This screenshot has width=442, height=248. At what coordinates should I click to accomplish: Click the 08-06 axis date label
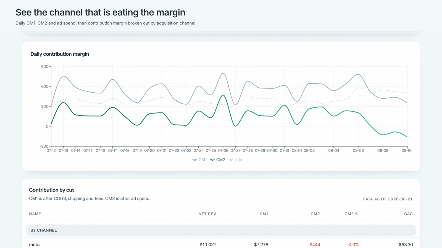pyautogui.click(x=358, y=150)
